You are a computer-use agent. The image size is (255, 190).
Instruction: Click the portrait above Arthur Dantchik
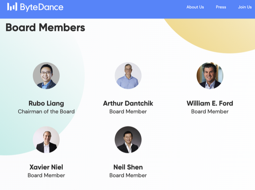pyautogui.click(x=128, y=76)
